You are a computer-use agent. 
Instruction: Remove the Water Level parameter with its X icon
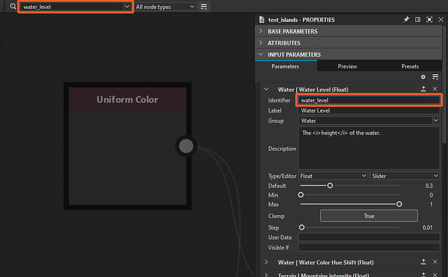pos(435,89)
